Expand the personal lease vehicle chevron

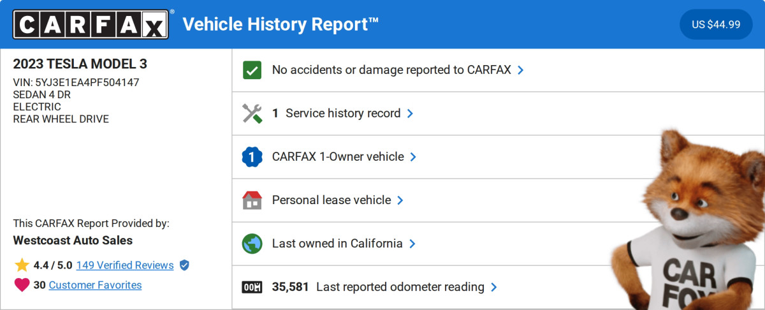(400, 200)
